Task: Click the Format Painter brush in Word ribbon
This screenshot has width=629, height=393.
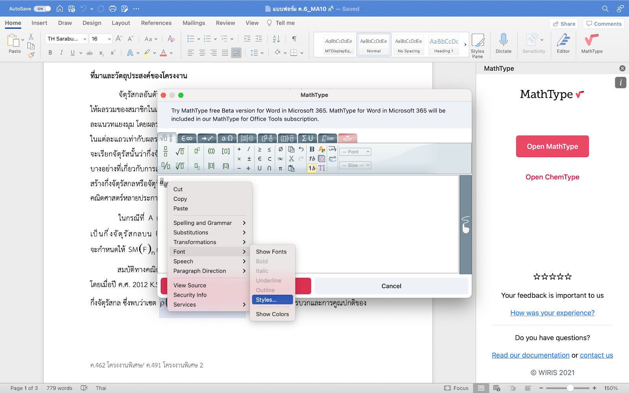Action: tap(31, 55)
